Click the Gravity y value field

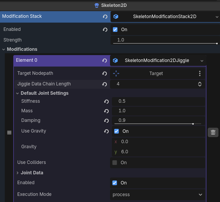tap(159, 152)
